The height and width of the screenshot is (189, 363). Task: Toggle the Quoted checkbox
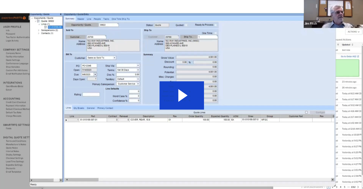[186, 25]
